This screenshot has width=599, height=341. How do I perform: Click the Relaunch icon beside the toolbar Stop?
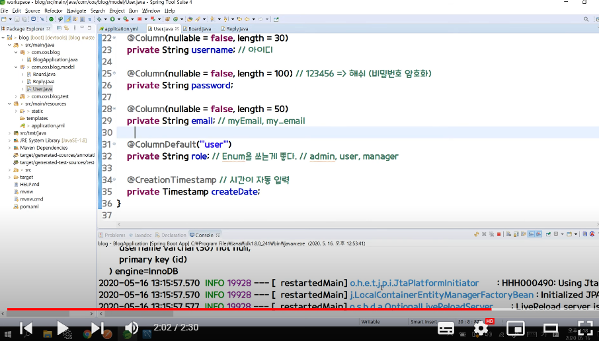(x=153, y=19)
